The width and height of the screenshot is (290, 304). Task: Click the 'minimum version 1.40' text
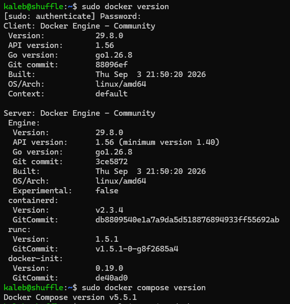click(169, 142)
